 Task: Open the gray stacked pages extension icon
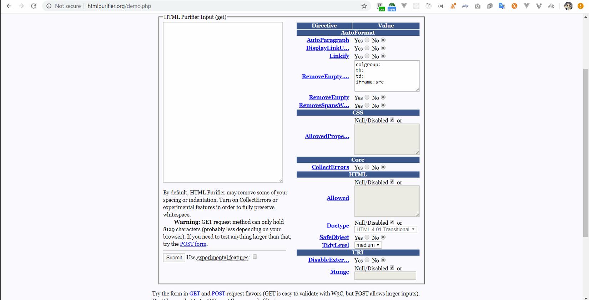coord(490,6)
